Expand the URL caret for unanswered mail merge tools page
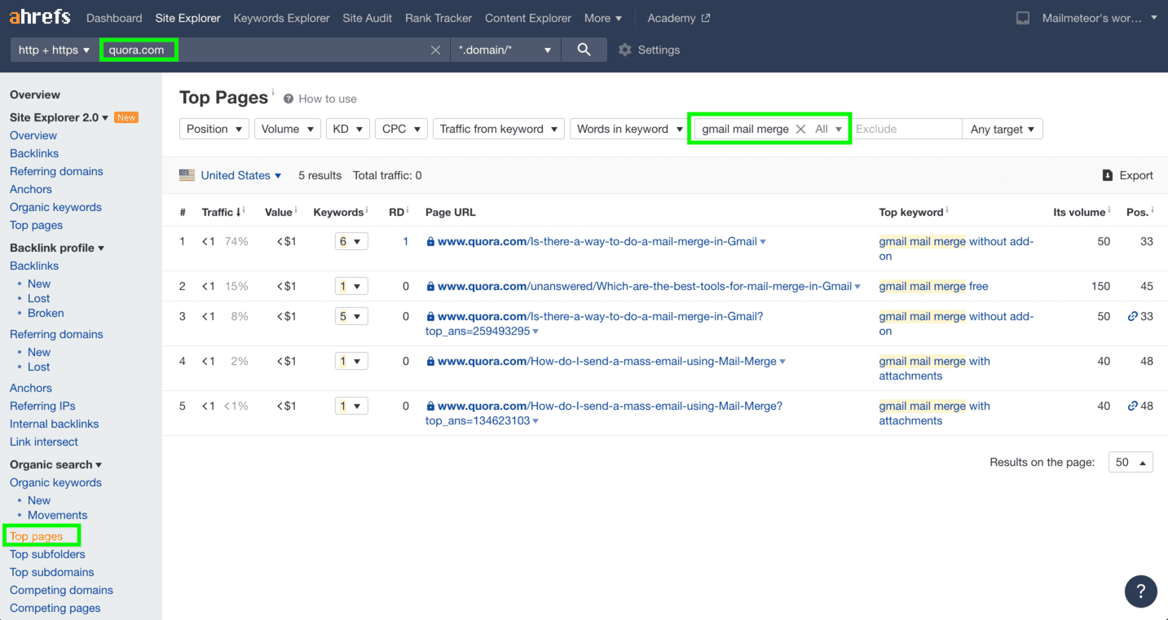 (858, 287)
